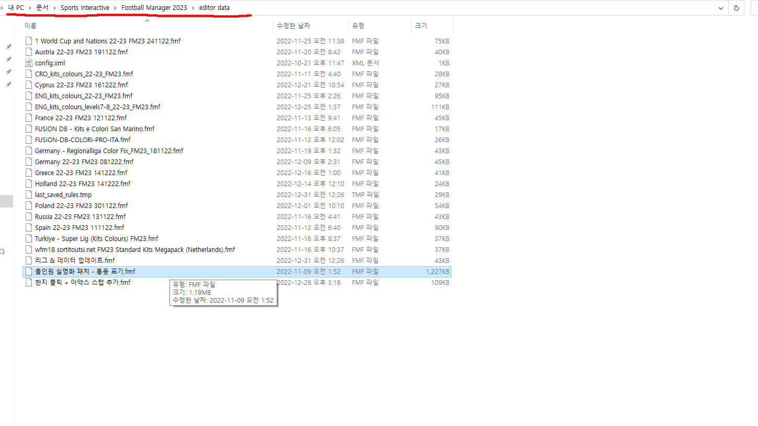Click file icon of Spain 22-23 FM23 111122.fmf
Screen dimensions: 758x426
pyautogui.click(x=29, y=227)
